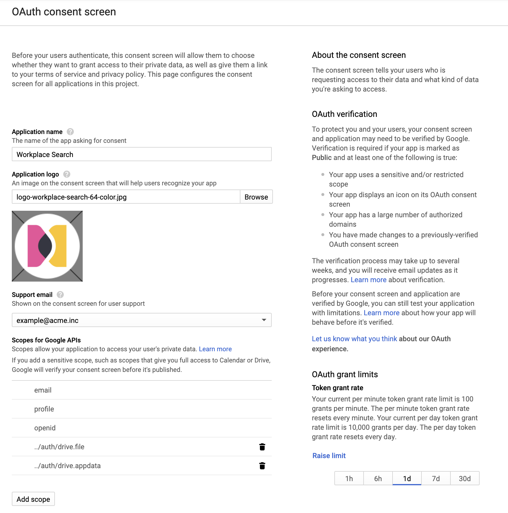The image size is (508, 513).
Task: Click the Add scope button
Action: click(33, 499)
